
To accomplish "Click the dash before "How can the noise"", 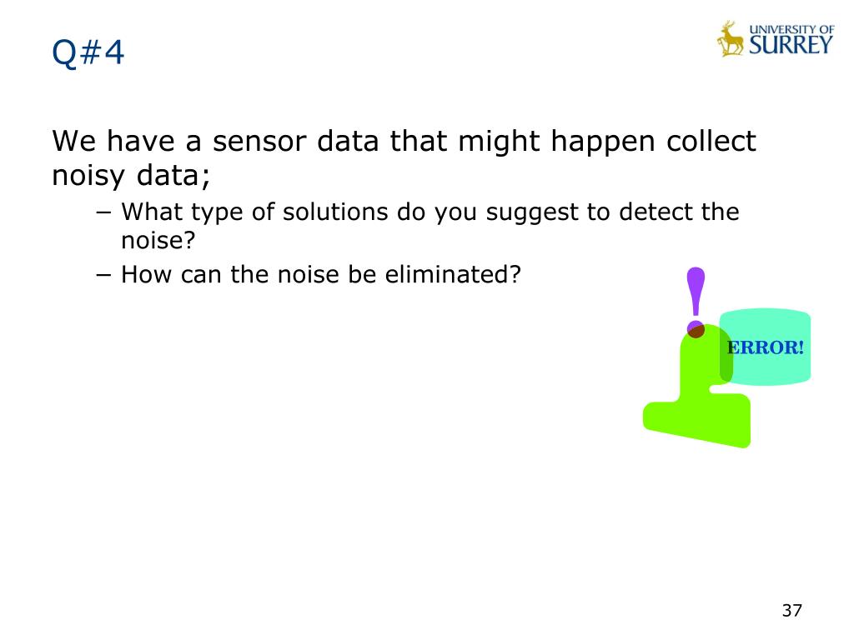I will click(x=103, y=273).
